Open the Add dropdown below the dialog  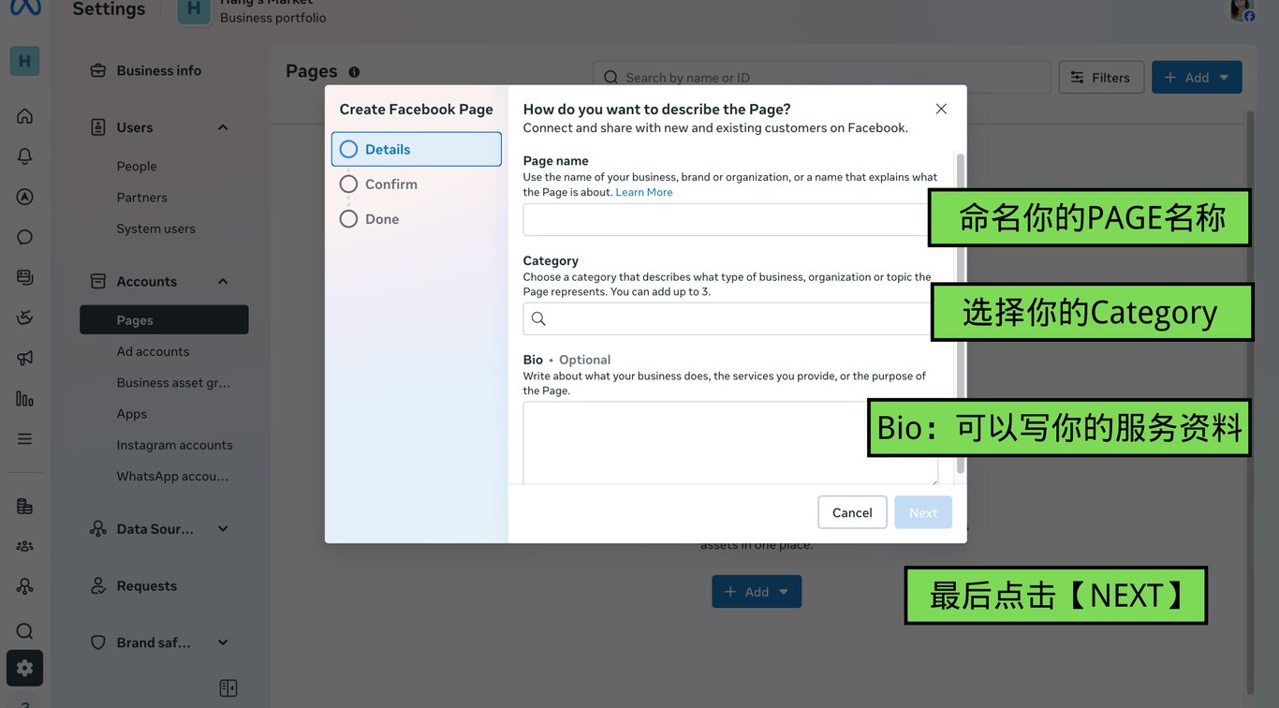[x=757, y=592]
